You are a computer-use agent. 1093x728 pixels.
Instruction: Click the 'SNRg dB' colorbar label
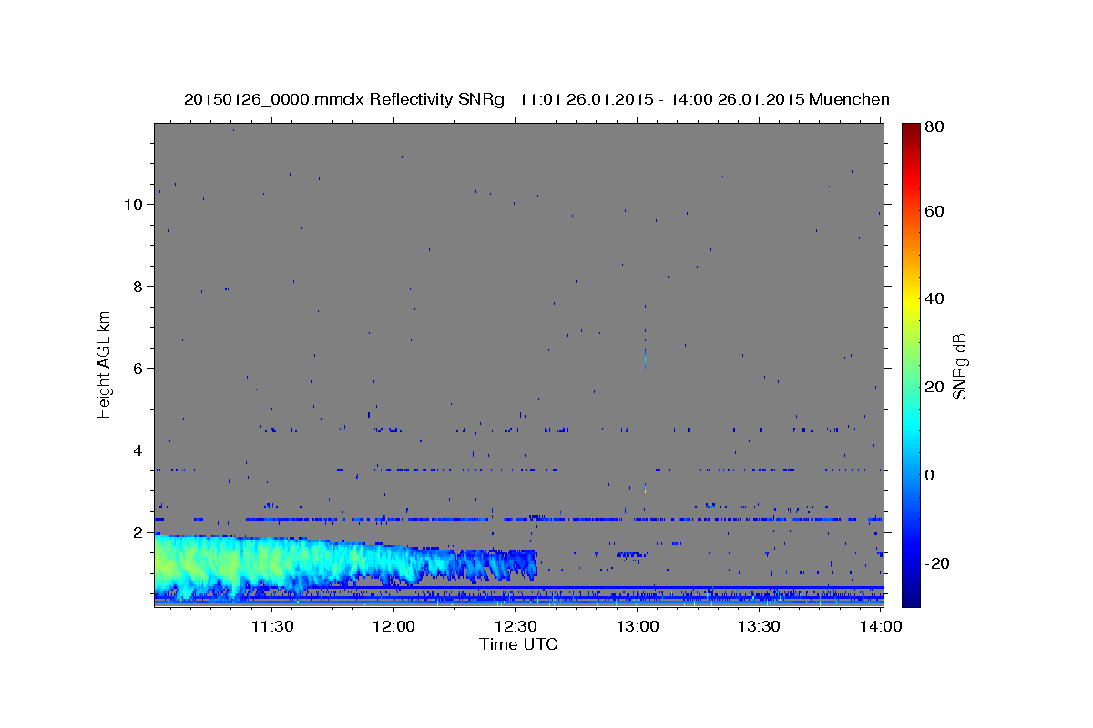coord(958,366)
